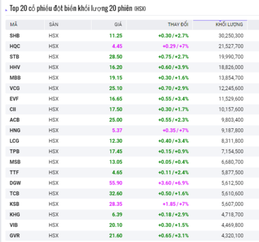The width and height of the screenshot is (259, 242).
Task: Click TCB price 32.60
Action: [x=116, y=194]
